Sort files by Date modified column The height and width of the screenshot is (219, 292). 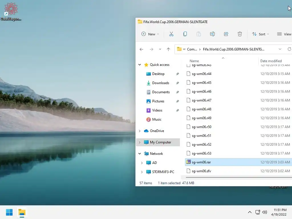271,61
